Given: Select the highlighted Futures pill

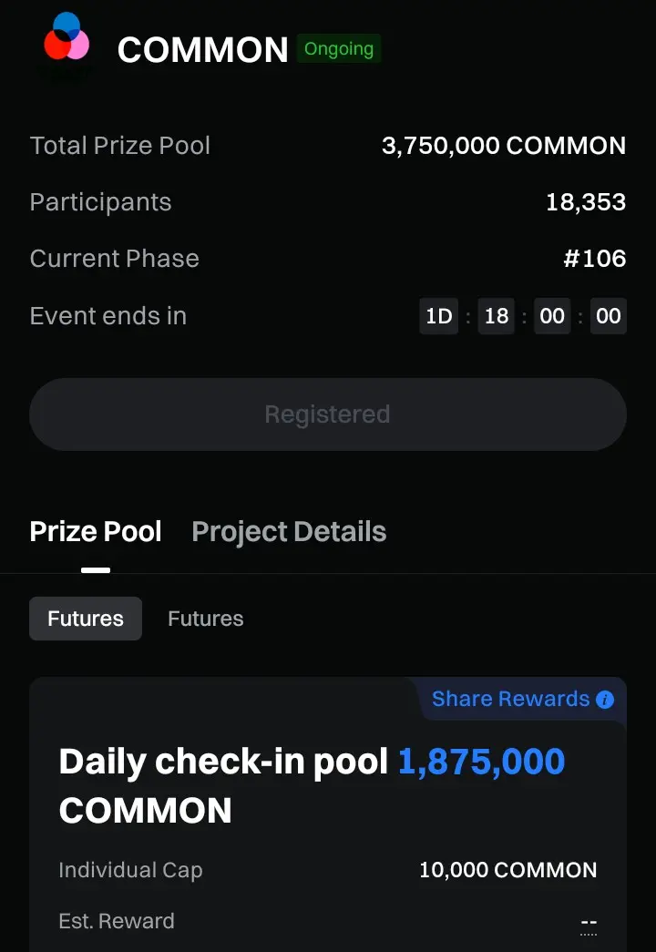Looking at the screenshot, I should 86,619.
